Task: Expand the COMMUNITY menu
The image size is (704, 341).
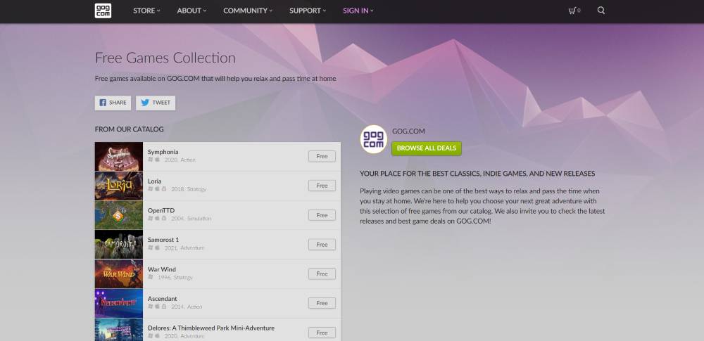Action: click(x=248, y=11)
